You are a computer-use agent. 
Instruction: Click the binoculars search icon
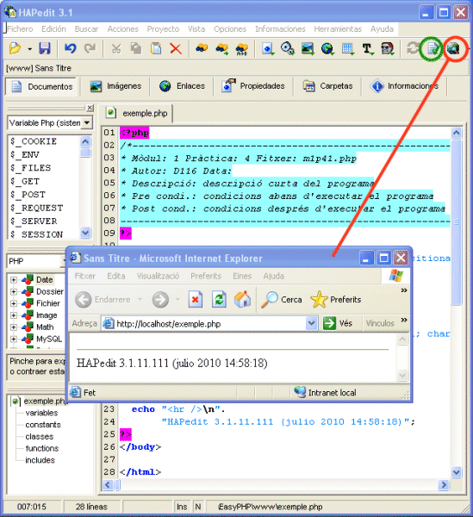(202, 48)
